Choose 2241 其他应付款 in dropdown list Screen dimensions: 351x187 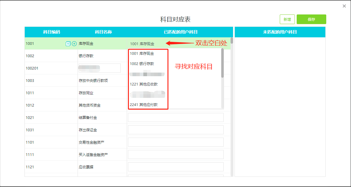click(144, 104)
